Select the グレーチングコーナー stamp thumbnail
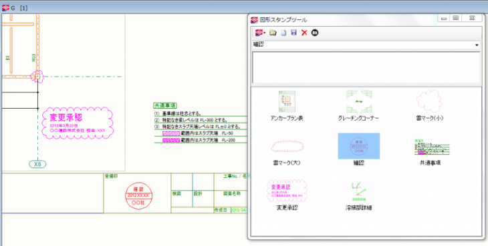 (359, 101)
